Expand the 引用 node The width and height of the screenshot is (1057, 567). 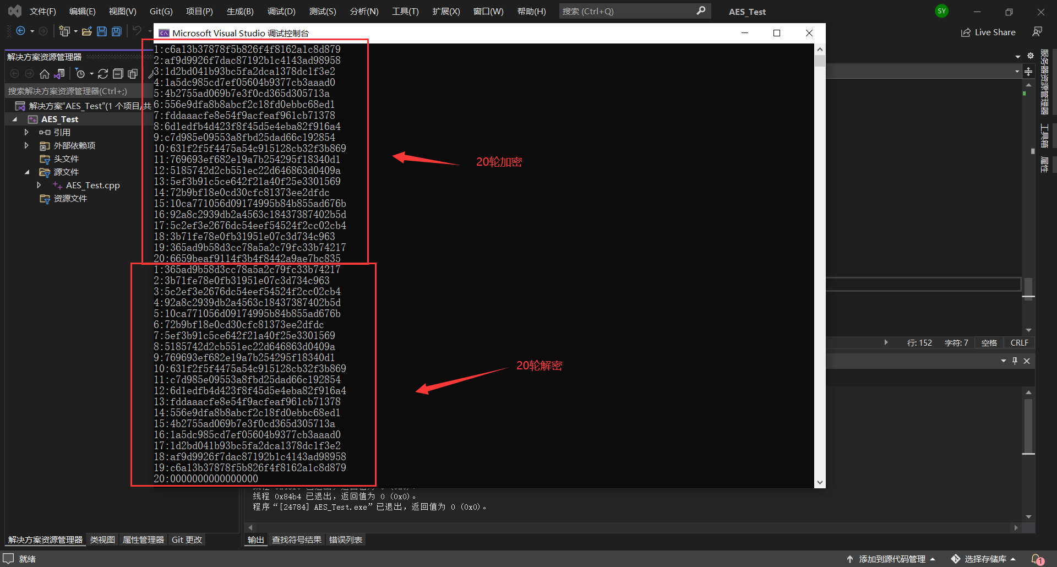point(26,132)
